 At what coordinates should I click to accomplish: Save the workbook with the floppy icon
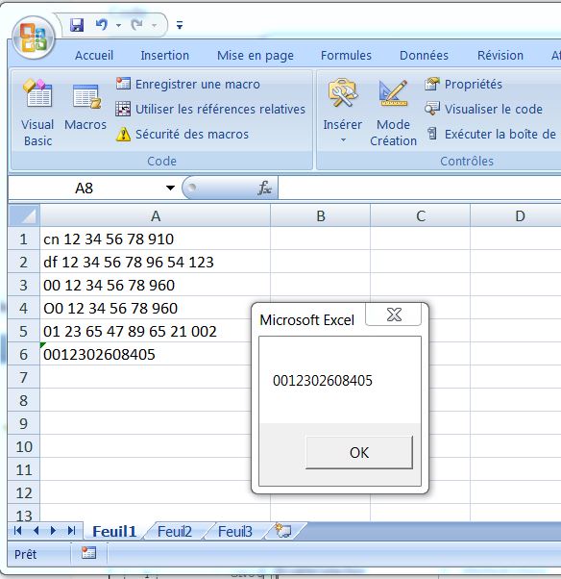pyautogui.click(x=77, y=25)
